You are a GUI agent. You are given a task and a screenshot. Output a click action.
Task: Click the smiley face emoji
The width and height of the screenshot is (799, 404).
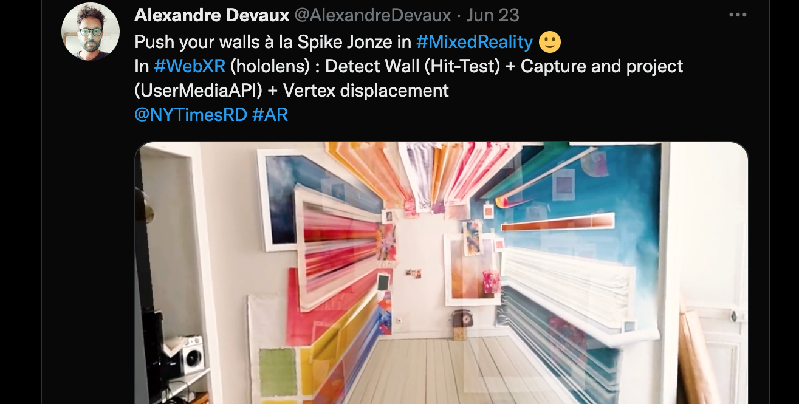pos(550,42)
